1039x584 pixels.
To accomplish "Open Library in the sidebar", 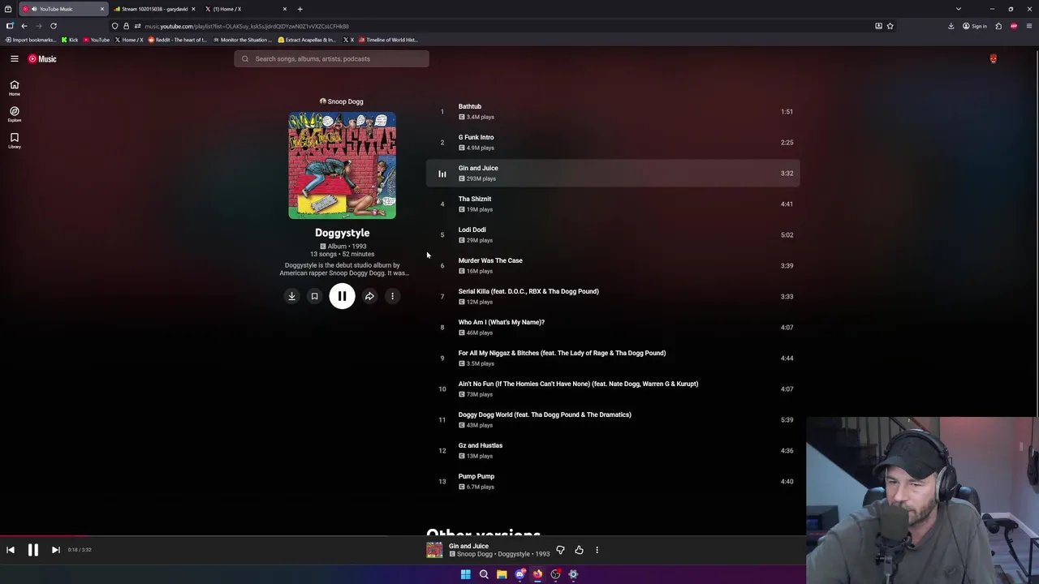I will tap(14, 140).
